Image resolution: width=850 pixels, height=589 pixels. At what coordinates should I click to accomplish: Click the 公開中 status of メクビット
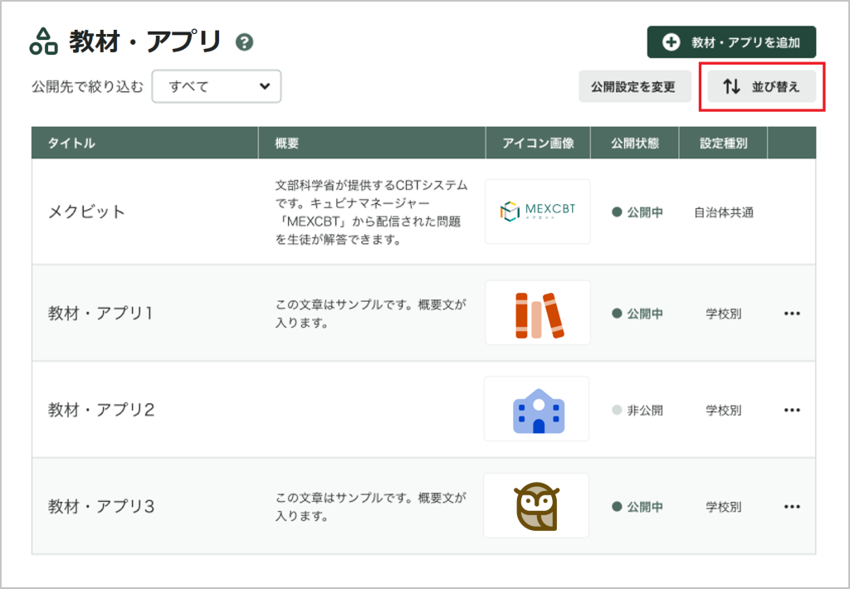[637, 212]
